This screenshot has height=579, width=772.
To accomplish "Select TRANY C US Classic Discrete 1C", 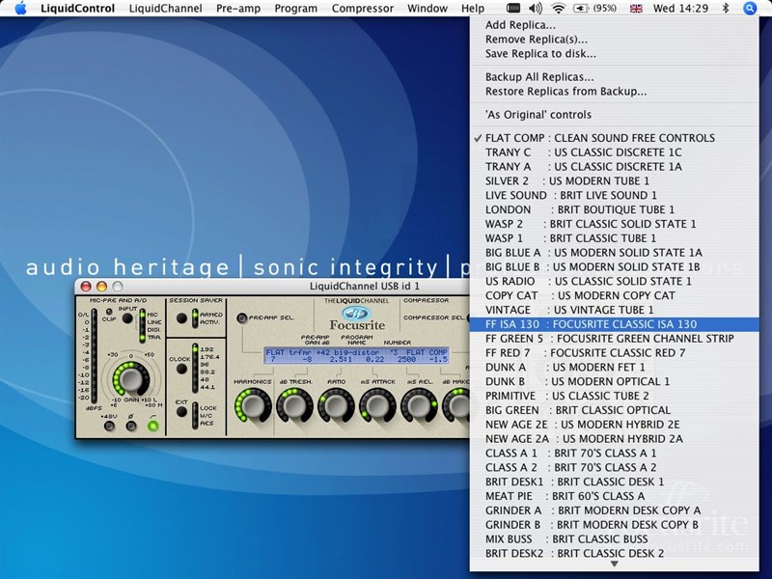I will pos(614,152).
